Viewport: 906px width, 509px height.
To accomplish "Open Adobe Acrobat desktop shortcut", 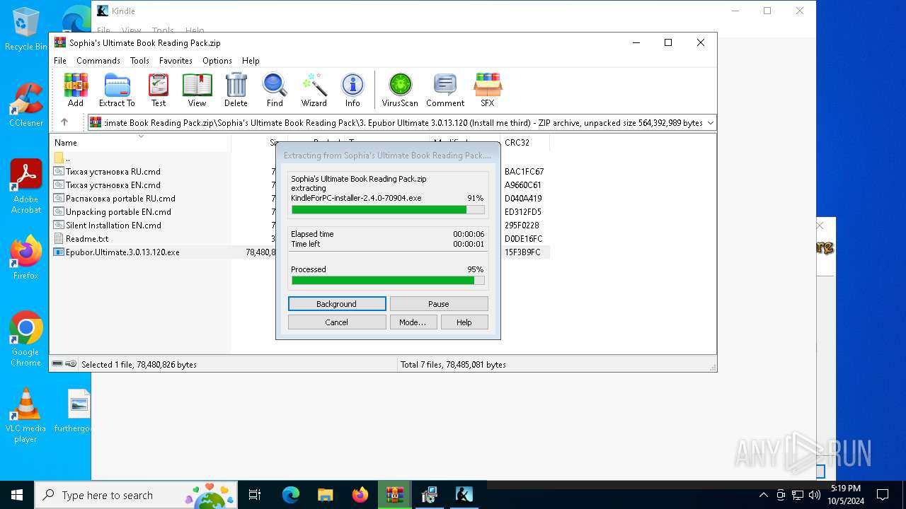I will [x=26, y=187].
